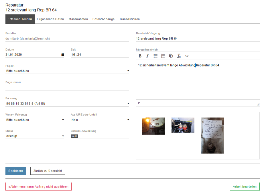This screenshot has width=266, height=195.
Task: Click the Speichern button
Action: pyautogui.click(x=16, y=171)
